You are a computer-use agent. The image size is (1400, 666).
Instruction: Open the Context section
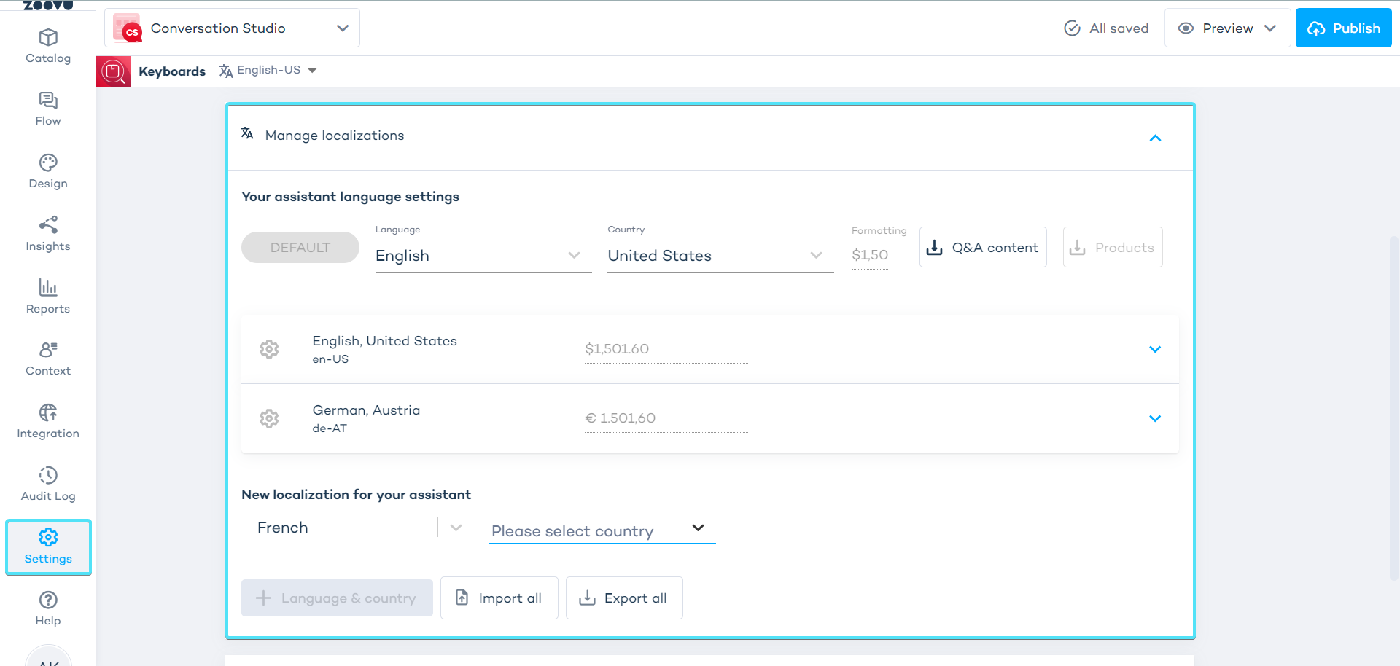click(x=48, y=359)
